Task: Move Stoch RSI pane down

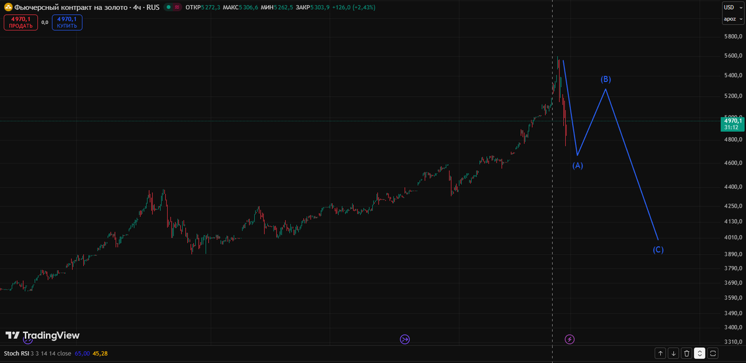Action: (x=674, y=353)
